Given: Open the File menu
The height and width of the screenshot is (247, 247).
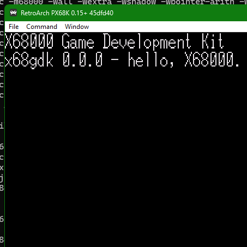Looking at the screenshot, I should (14, 27).
